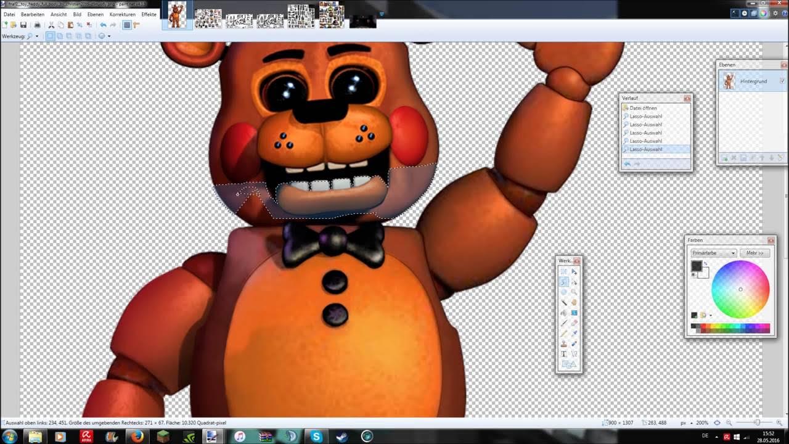The height and width of the screenshot is (444, 789).
Task: Click the New image toolbar icon
Action: coord(4,25)
